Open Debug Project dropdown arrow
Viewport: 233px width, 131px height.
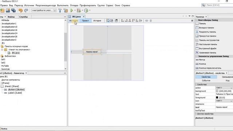click(x=82, y=11)
